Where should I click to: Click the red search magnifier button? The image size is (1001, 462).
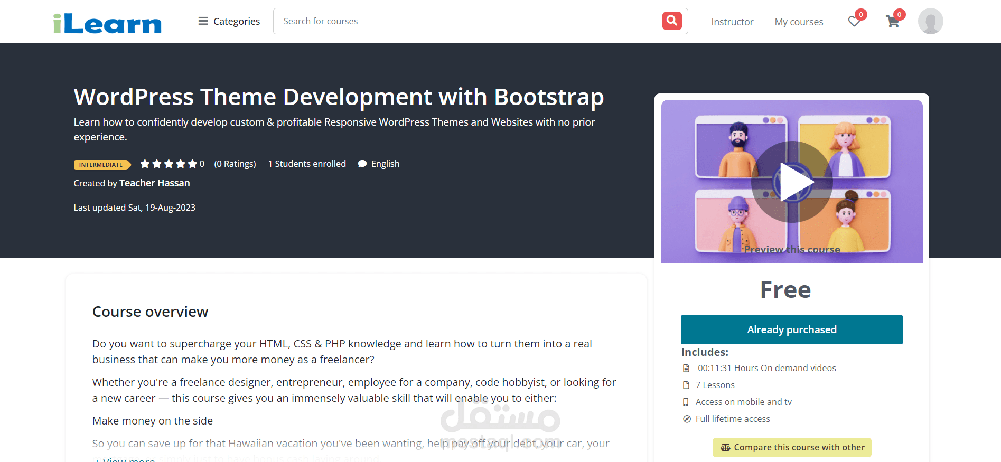672,21
